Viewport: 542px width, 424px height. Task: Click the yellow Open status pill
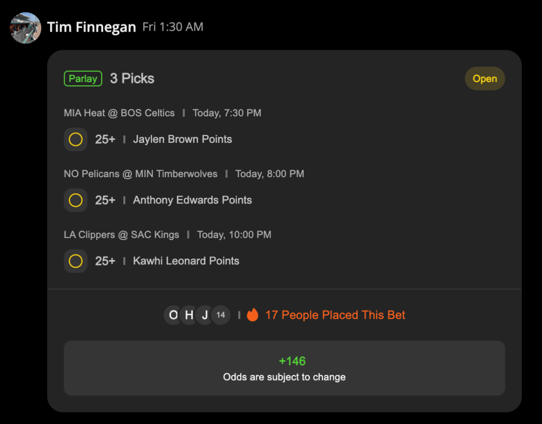(x=485, y=79)
